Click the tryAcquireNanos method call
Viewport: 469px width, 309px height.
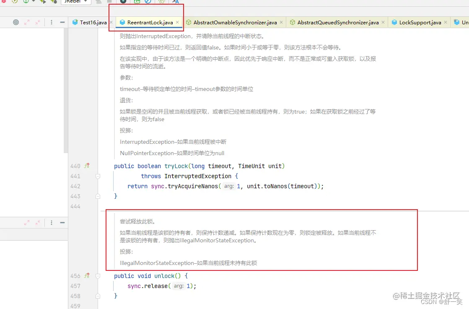[x=193, y=186]
